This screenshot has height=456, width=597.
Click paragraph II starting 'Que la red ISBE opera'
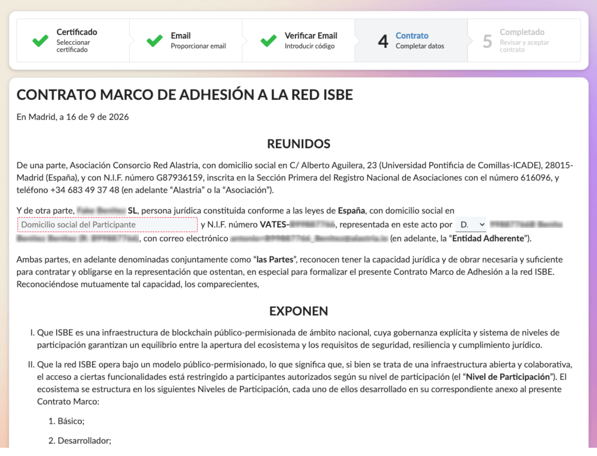coord(304,383)
